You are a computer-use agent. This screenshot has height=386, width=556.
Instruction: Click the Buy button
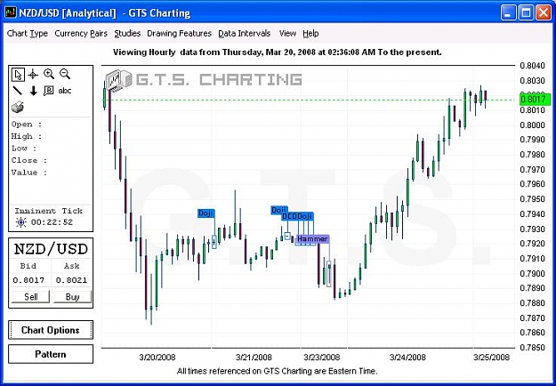pyautogui.click(x=72, y=297)
